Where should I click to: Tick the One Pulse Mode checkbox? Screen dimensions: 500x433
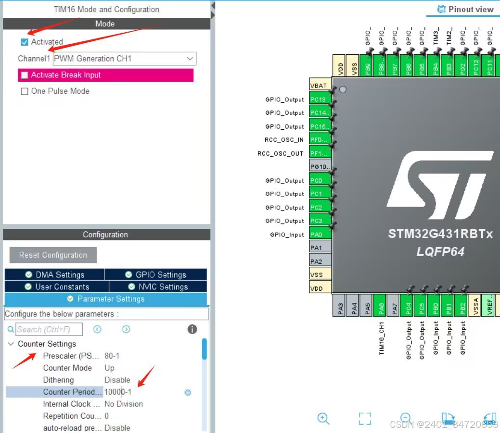(24, 91)
